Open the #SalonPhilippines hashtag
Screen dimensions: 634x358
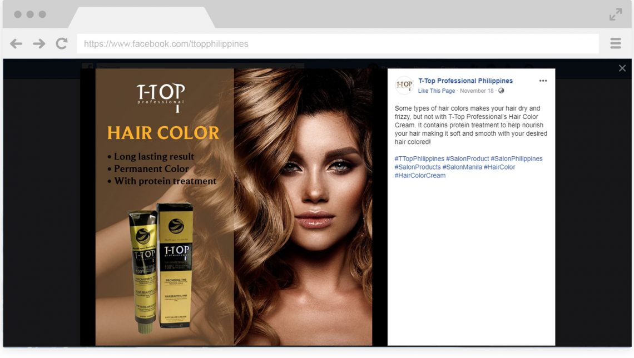(x=516, y=159)
